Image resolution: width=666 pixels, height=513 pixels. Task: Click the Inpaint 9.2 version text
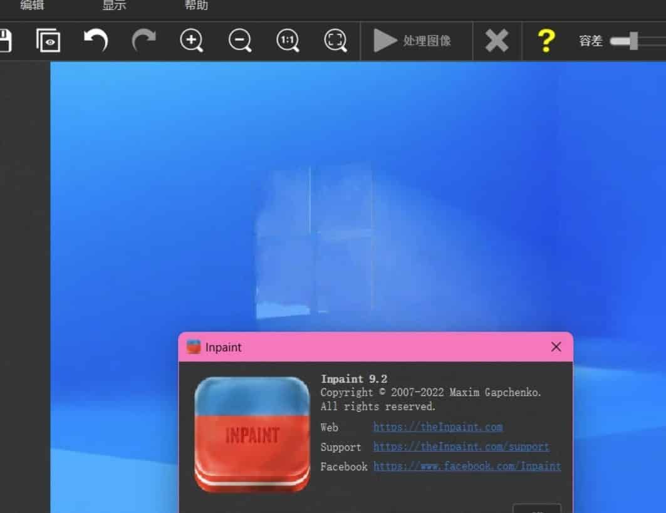(354, 379)
